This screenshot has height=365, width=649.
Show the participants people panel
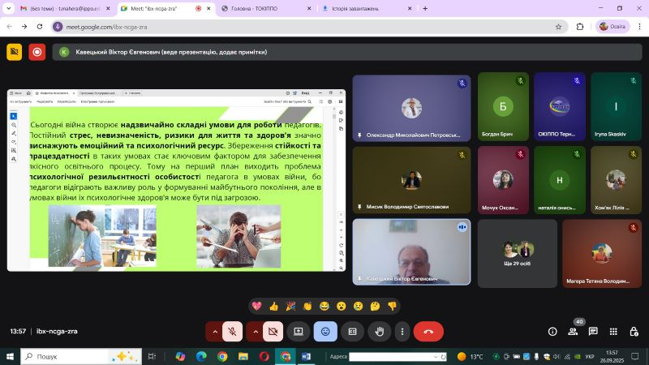click(x=573, y=331)
